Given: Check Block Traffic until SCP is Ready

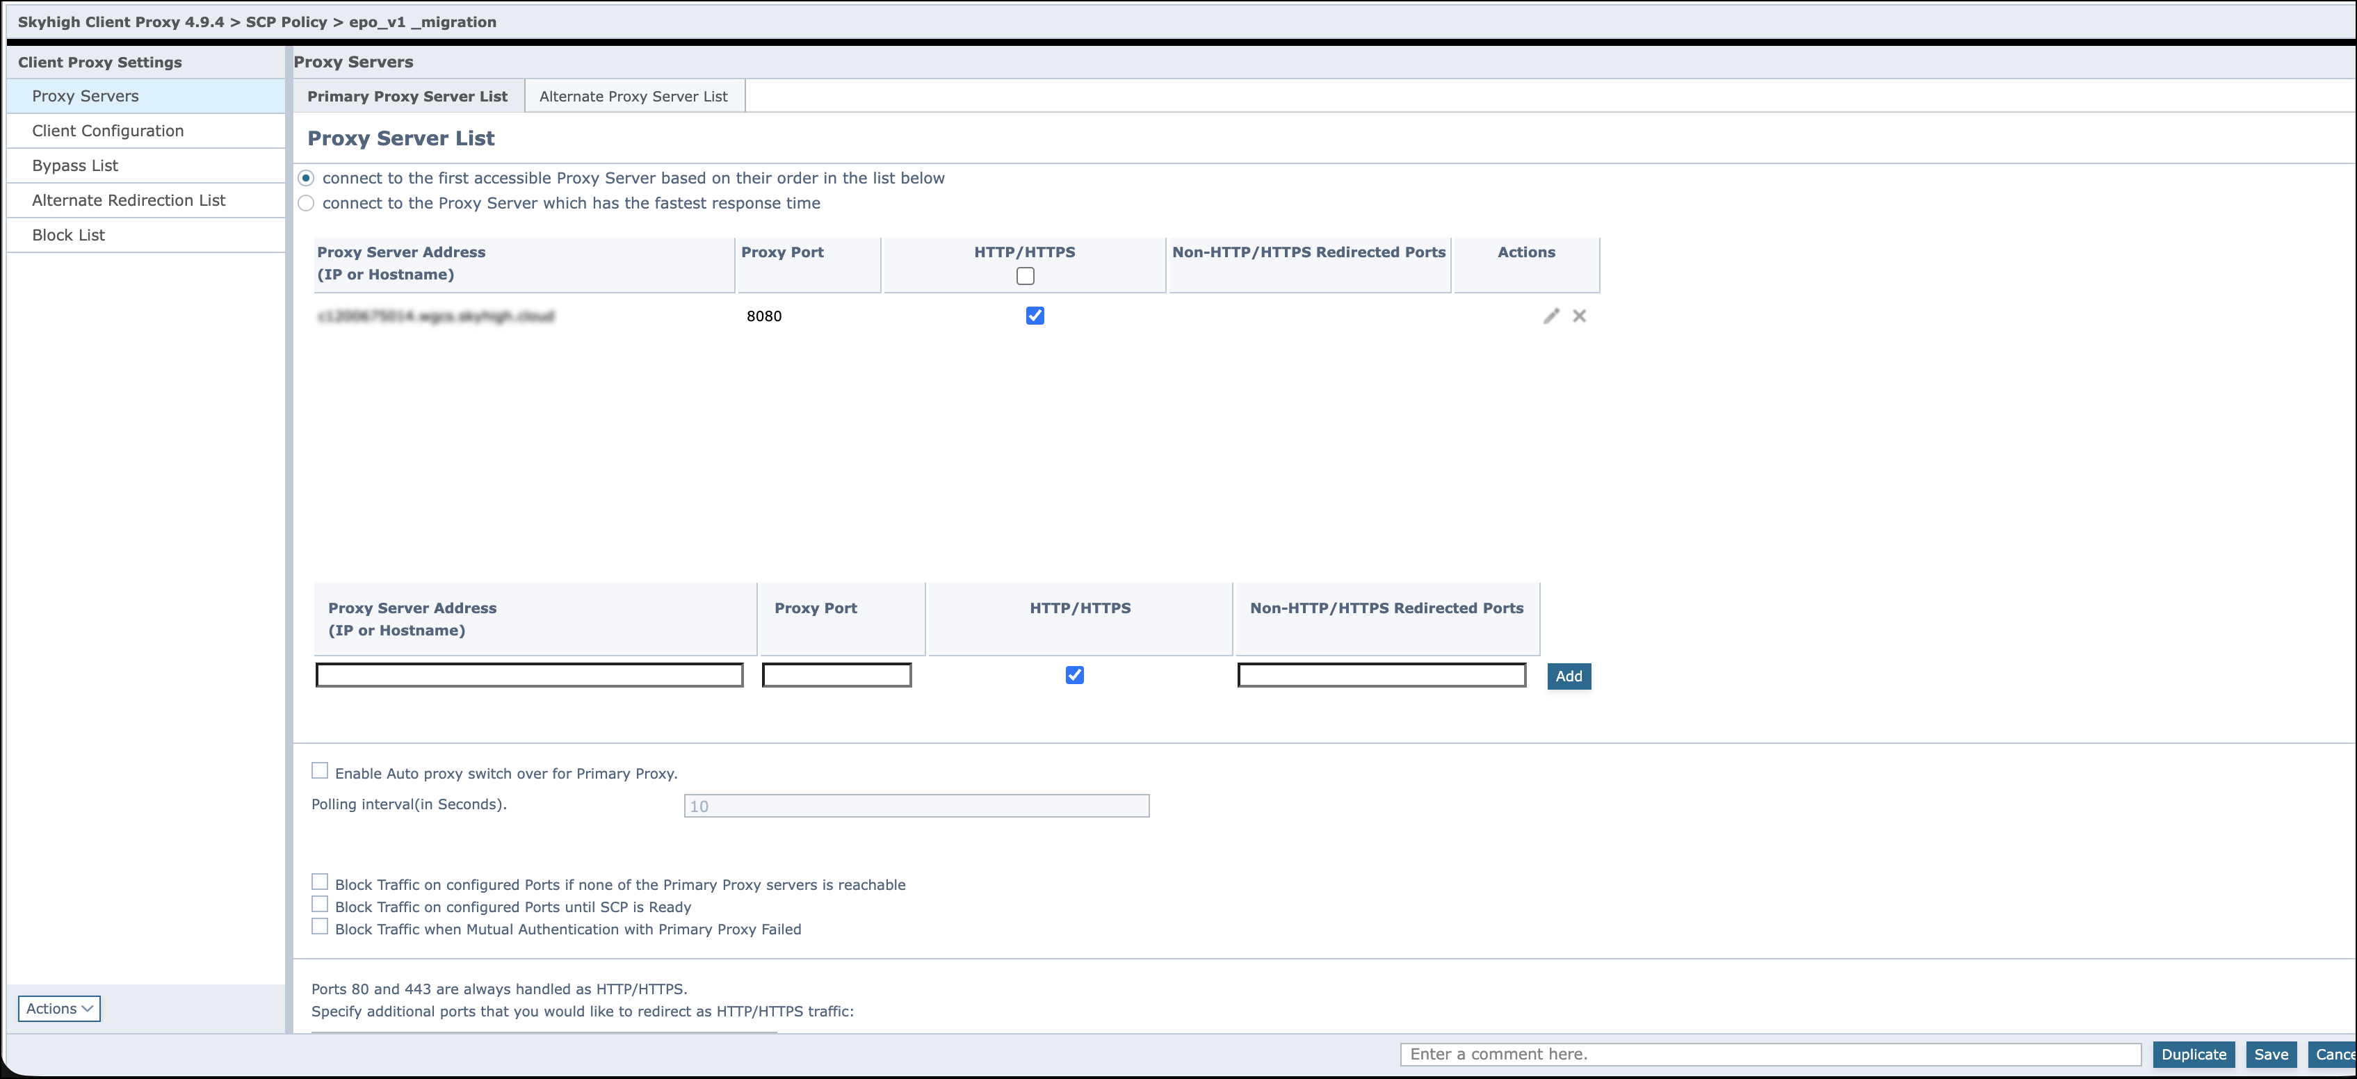Looking at the screenshot, I should [319, 904].
